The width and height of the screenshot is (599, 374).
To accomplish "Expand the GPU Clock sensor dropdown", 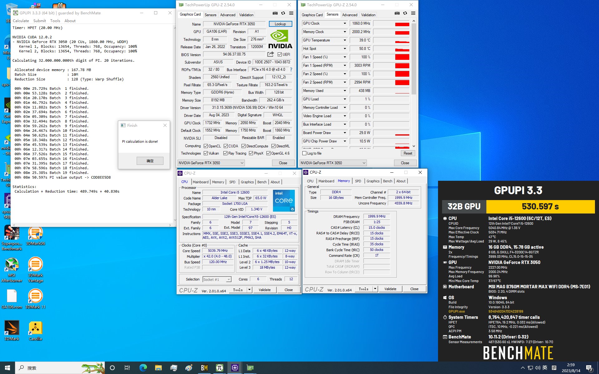I will [345, 23].
